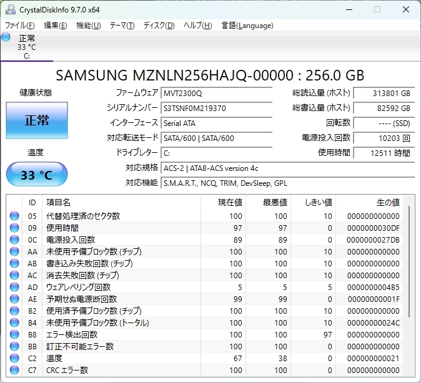421x383 pixels.
Task: Open the 機能(U) menu
Action: (x=88, y=26)
